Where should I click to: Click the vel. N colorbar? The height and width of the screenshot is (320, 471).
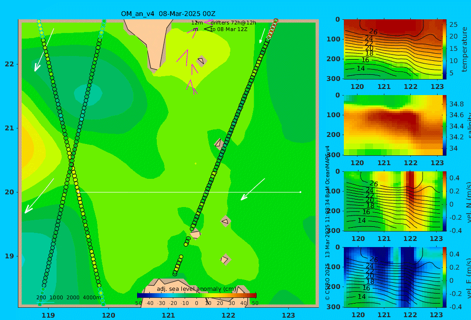[x=445, y=201]
